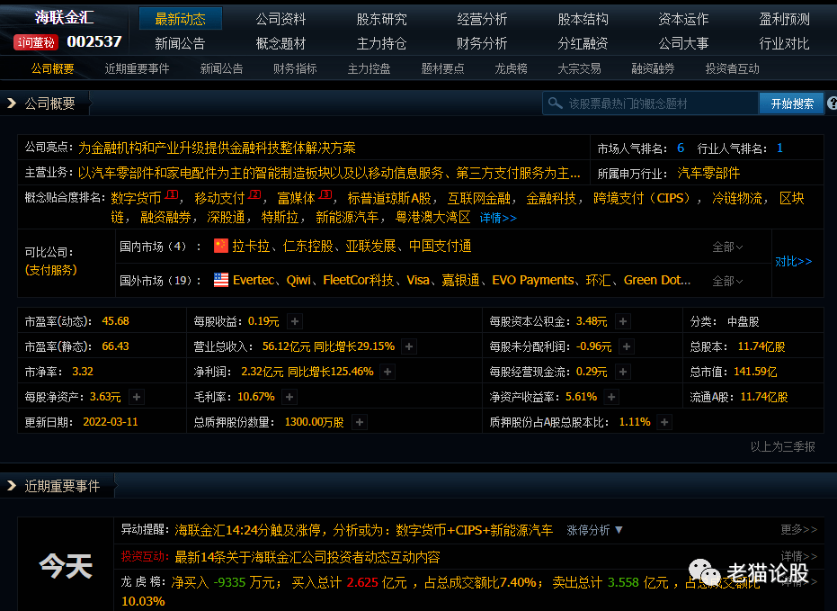Open the 涨停分析 dropdown arrow
The height and width of the screenshot is (611, 837).
click(x=619, y=530)
